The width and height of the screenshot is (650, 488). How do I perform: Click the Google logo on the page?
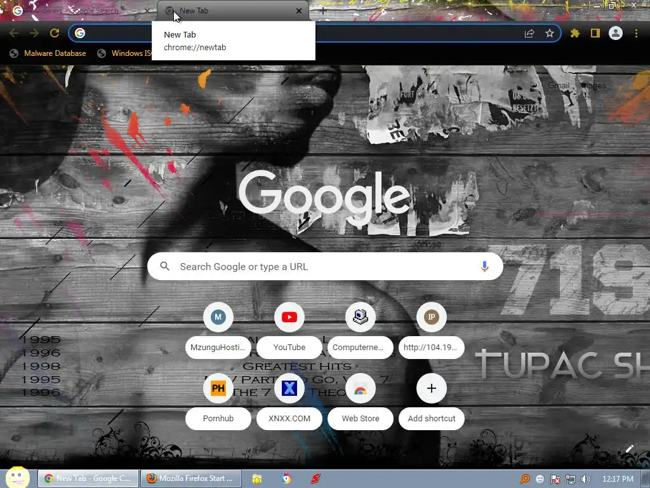(324, 197)
